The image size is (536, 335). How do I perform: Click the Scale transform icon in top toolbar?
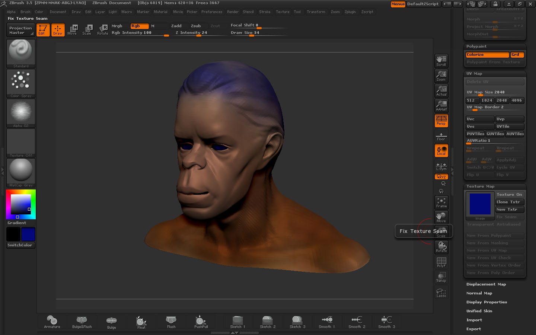pyautogui.click(x=87, y=30)
